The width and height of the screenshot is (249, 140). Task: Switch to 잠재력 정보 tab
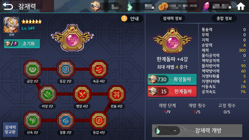[x=172, y=18]
